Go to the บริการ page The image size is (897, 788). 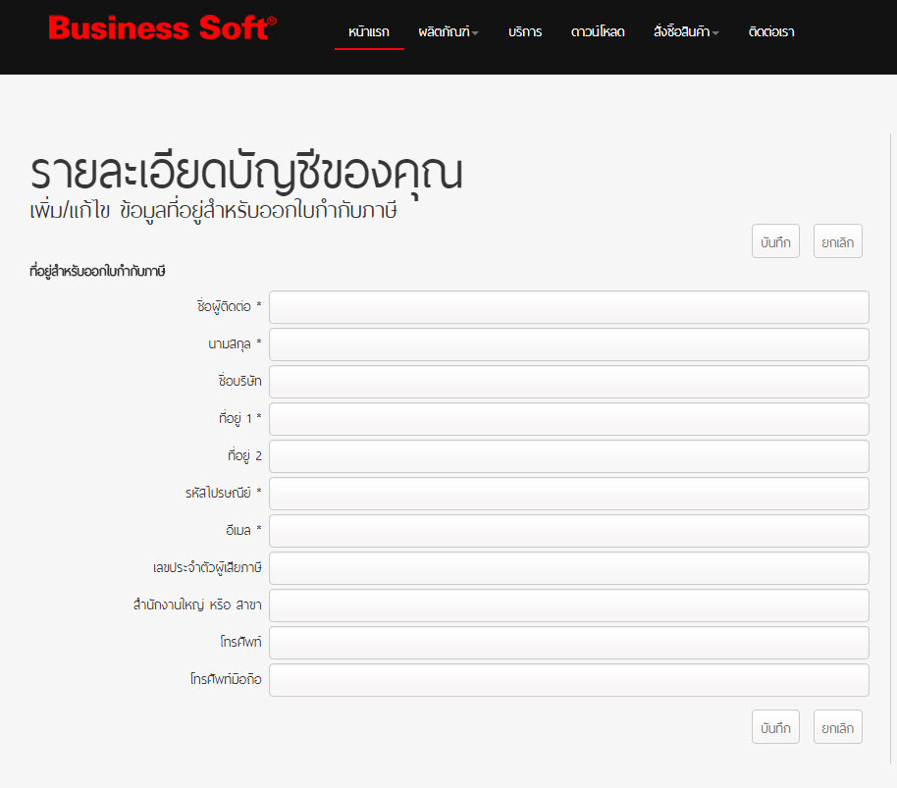point(525,32)
